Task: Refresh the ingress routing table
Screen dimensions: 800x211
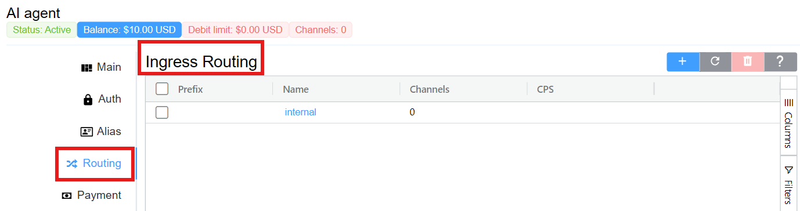Action: [715, 61]
